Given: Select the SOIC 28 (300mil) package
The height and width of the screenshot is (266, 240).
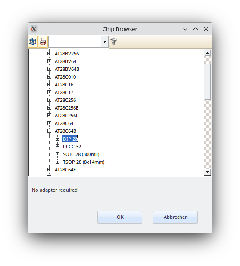Looking at the screenshot, I should click(81, 154).
